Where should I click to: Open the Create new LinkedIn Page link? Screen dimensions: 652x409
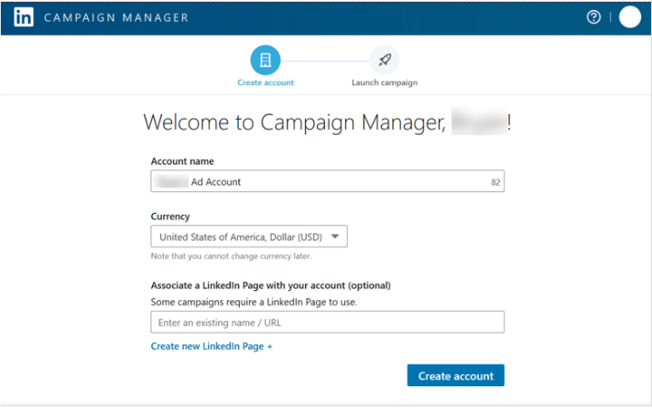click(212, 347)
